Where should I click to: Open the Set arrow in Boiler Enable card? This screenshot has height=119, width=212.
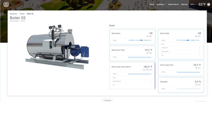[x=199, y=55]
